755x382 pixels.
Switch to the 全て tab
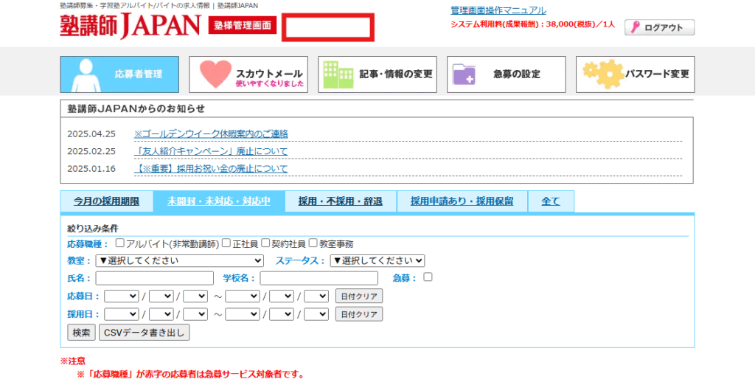tap(551, 201)
